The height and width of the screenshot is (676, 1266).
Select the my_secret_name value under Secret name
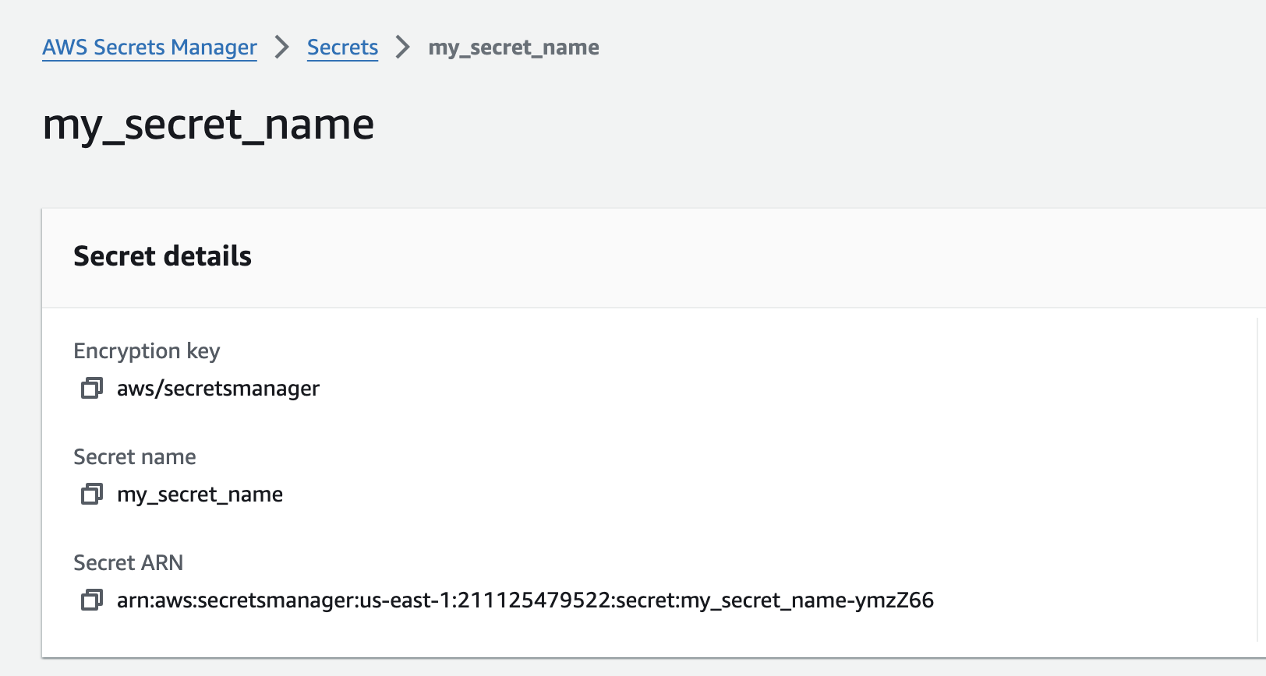pos(200,495)
